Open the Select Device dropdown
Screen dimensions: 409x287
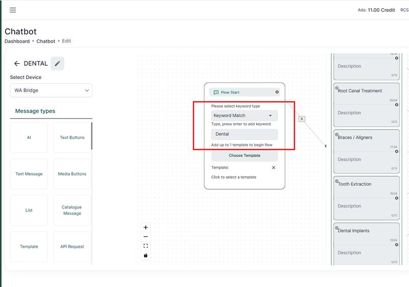tap(51, 90)
